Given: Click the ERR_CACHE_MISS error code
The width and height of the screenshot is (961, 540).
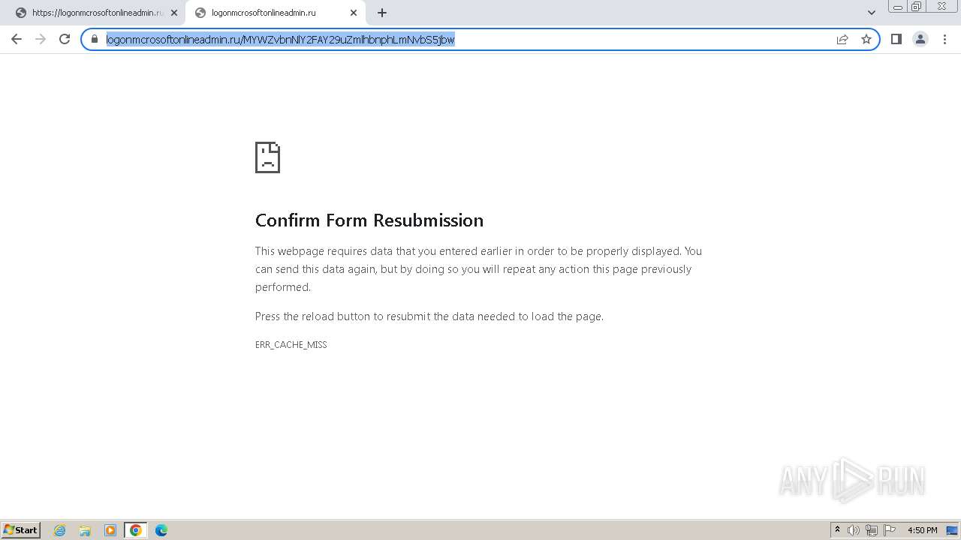Looking at the screenshot, I should 291,345.
